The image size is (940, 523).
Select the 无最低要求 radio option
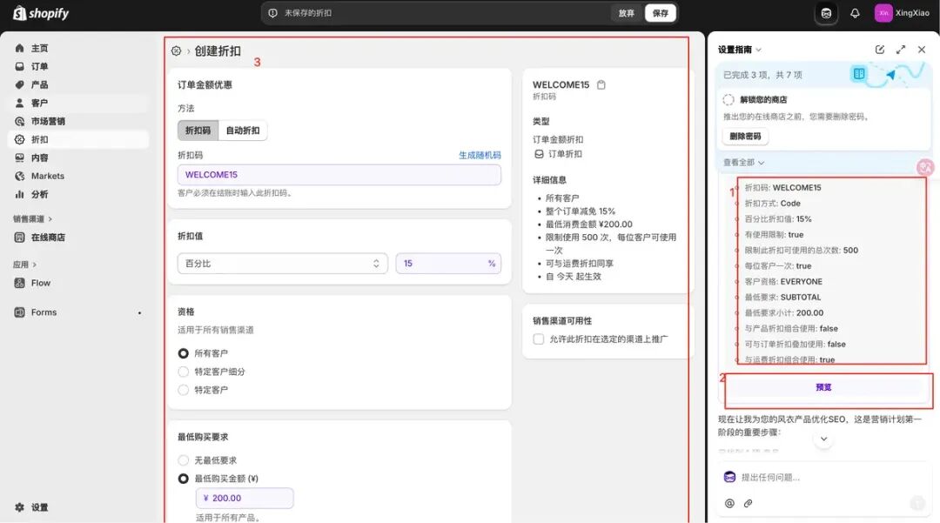pyautogui.click(x=184, y=460)
